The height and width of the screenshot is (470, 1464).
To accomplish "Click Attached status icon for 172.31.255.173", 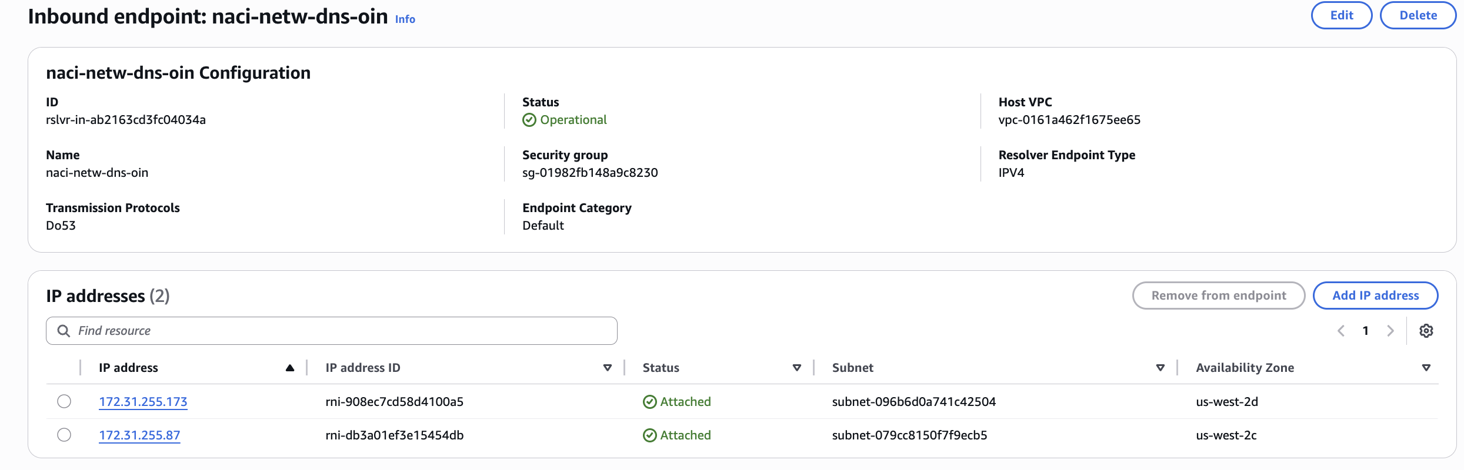I will (x=649, y=402).
